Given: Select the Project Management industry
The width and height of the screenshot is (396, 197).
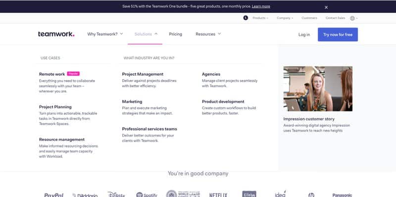Looking at the screenshot, I should coord(143,74).
